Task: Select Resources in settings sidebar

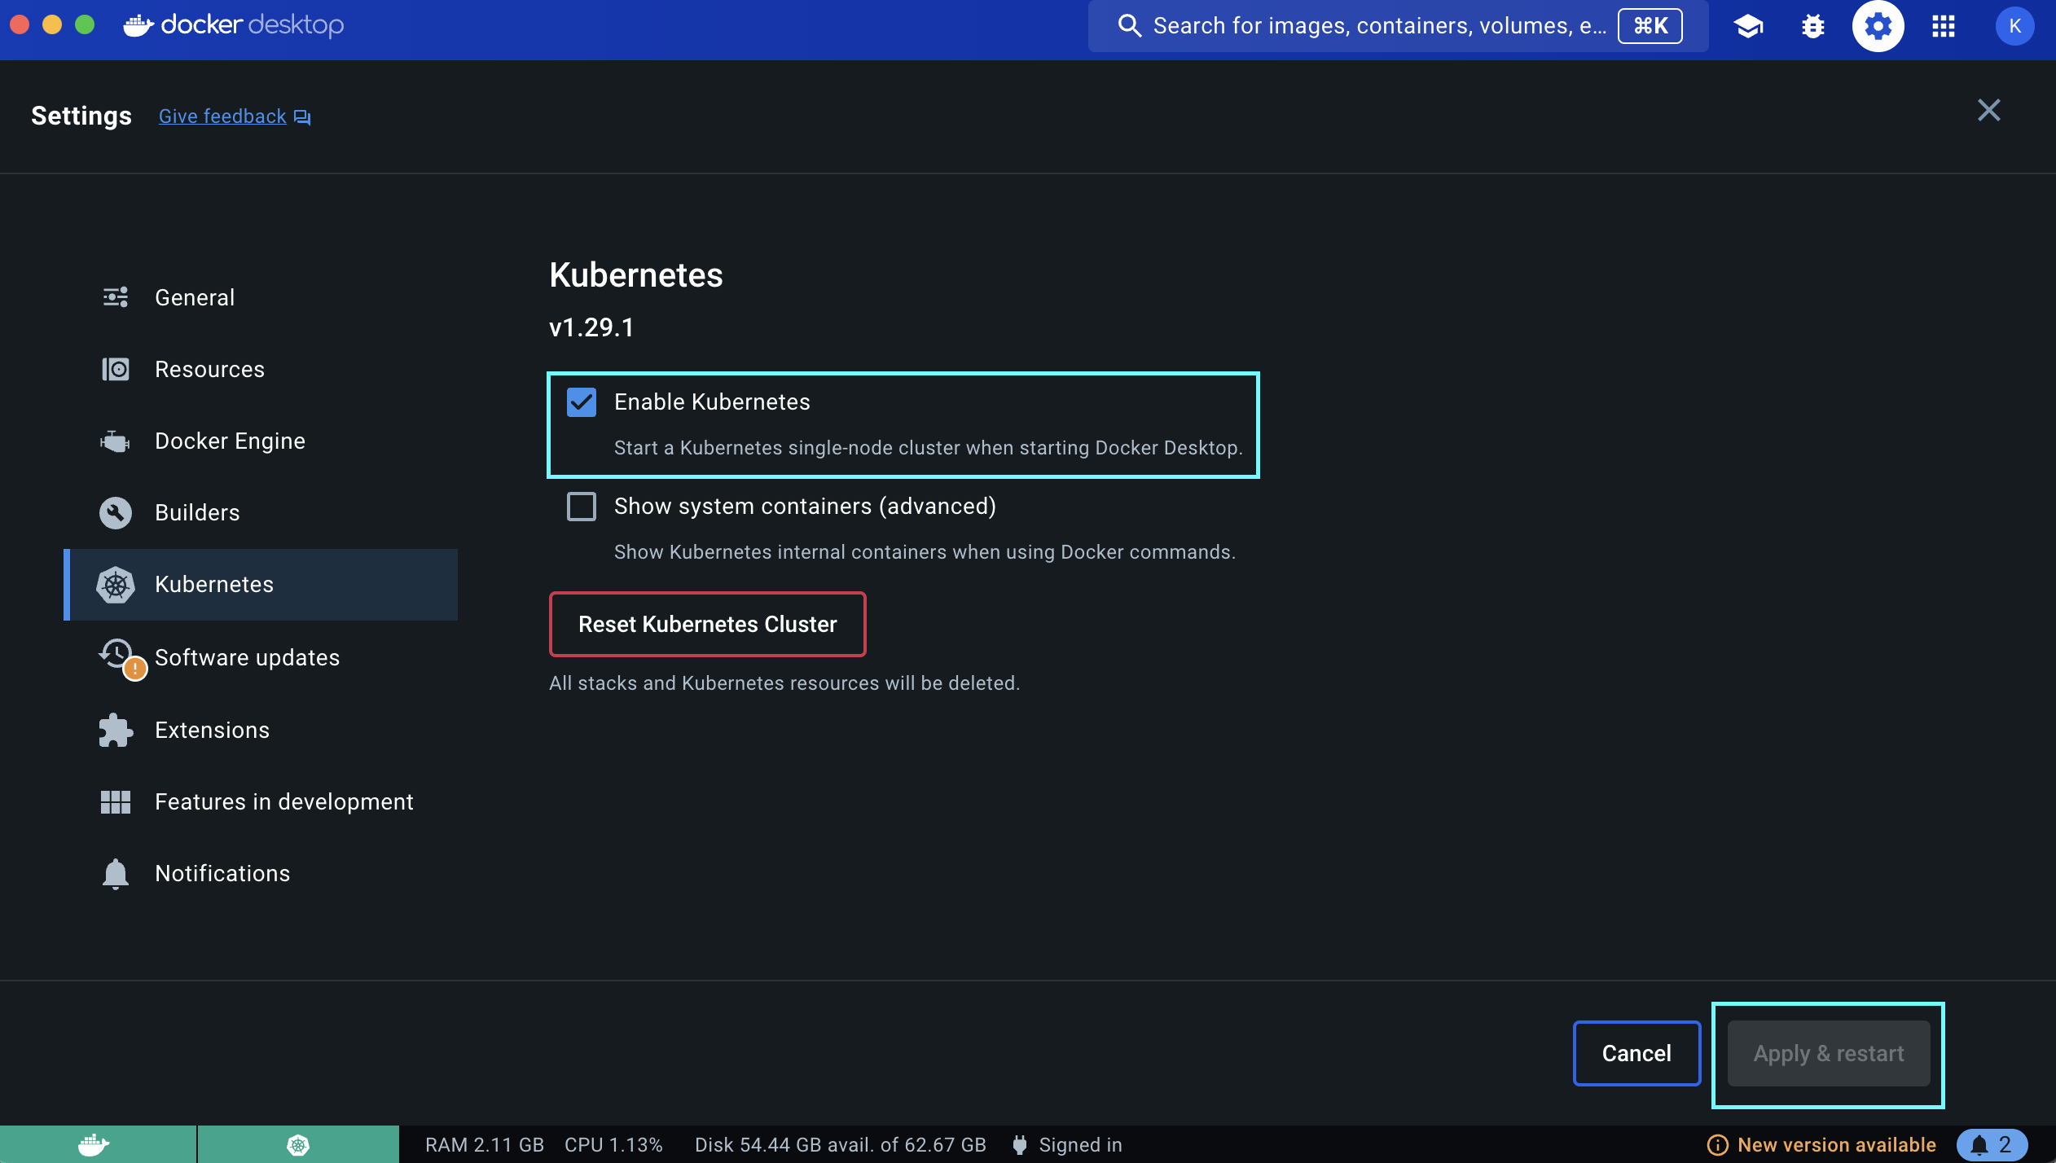Action: click(x=209, y=369)
